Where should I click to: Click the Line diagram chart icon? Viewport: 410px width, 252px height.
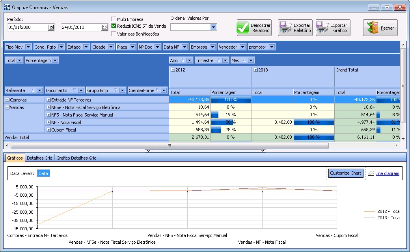(x=371, y=173)
